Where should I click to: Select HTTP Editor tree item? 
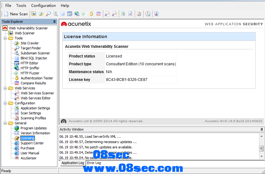pos(29,63)
